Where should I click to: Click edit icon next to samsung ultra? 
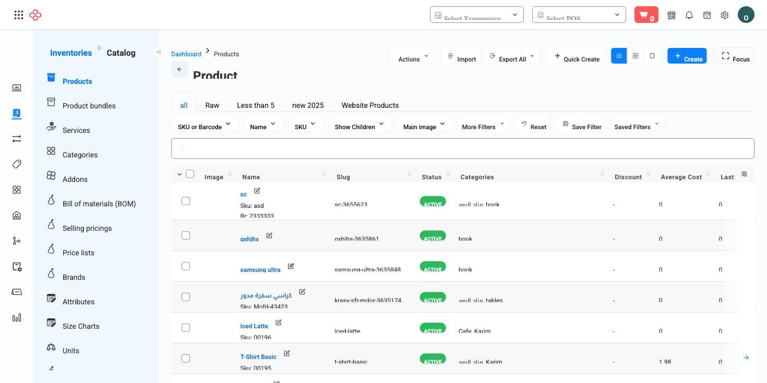291,266
